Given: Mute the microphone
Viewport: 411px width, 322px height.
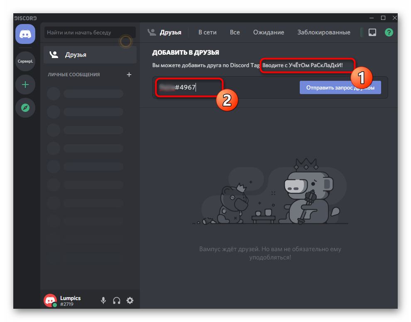Looking at the screenshot, I should click(x=103, y=300).
